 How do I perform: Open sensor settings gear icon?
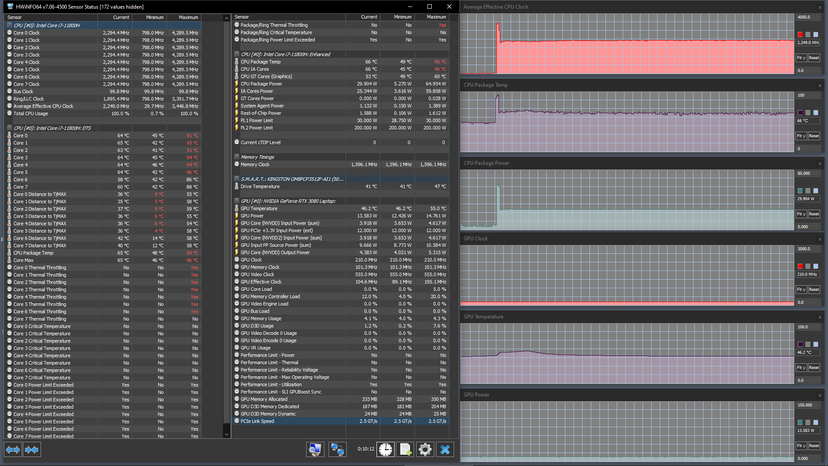point(425,450)
